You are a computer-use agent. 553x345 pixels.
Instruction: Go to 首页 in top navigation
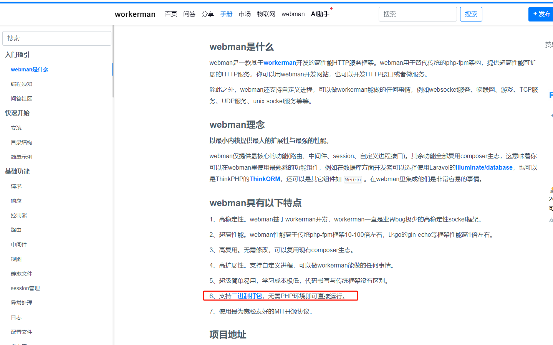171,14
